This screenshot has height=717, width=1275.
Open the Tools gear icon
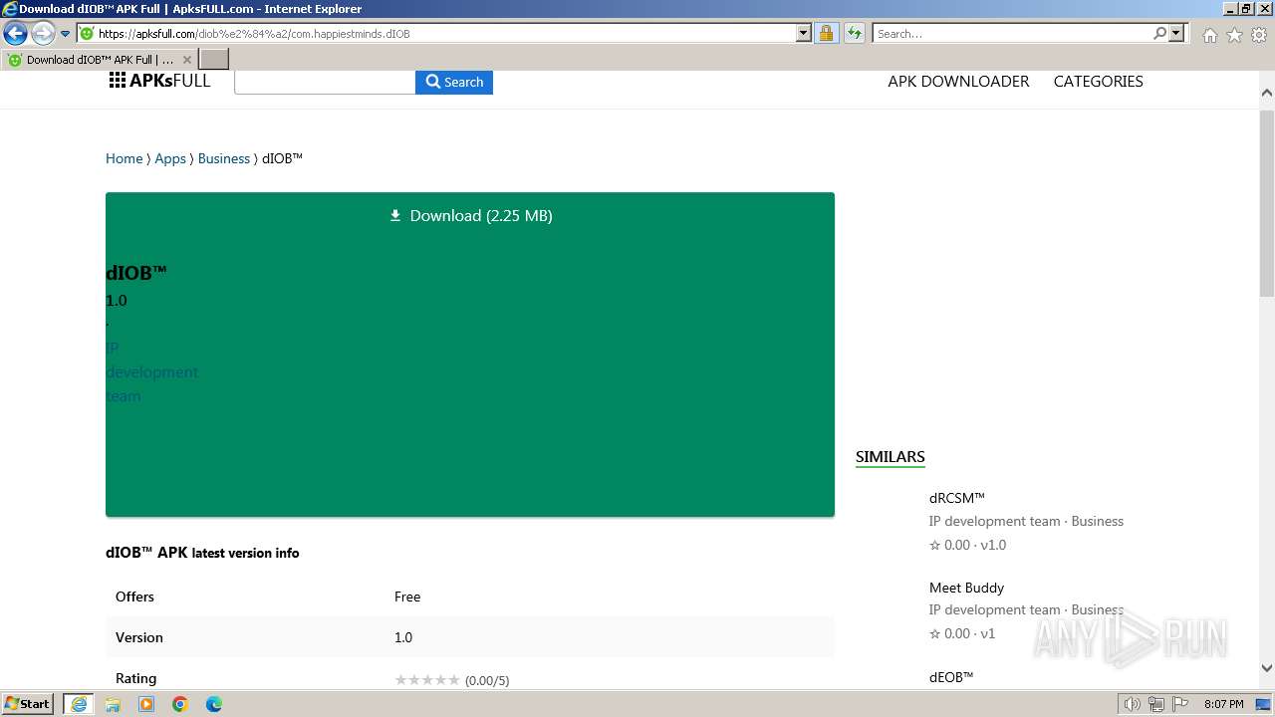[x=1259, y=35]
